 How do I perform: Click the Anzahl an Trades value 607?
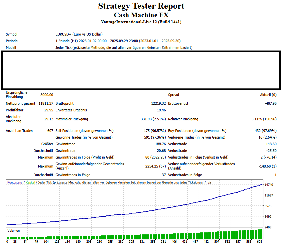point(50,131)
